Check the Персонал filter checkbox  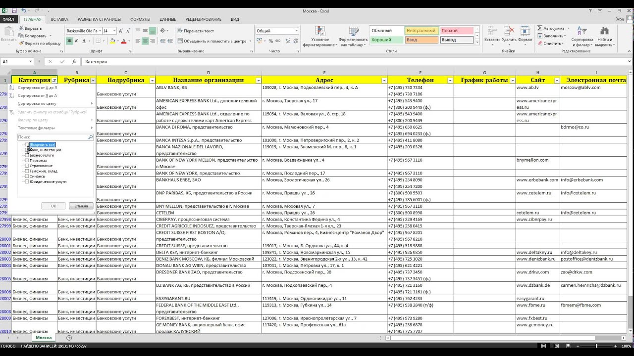[x=27, y=161]
